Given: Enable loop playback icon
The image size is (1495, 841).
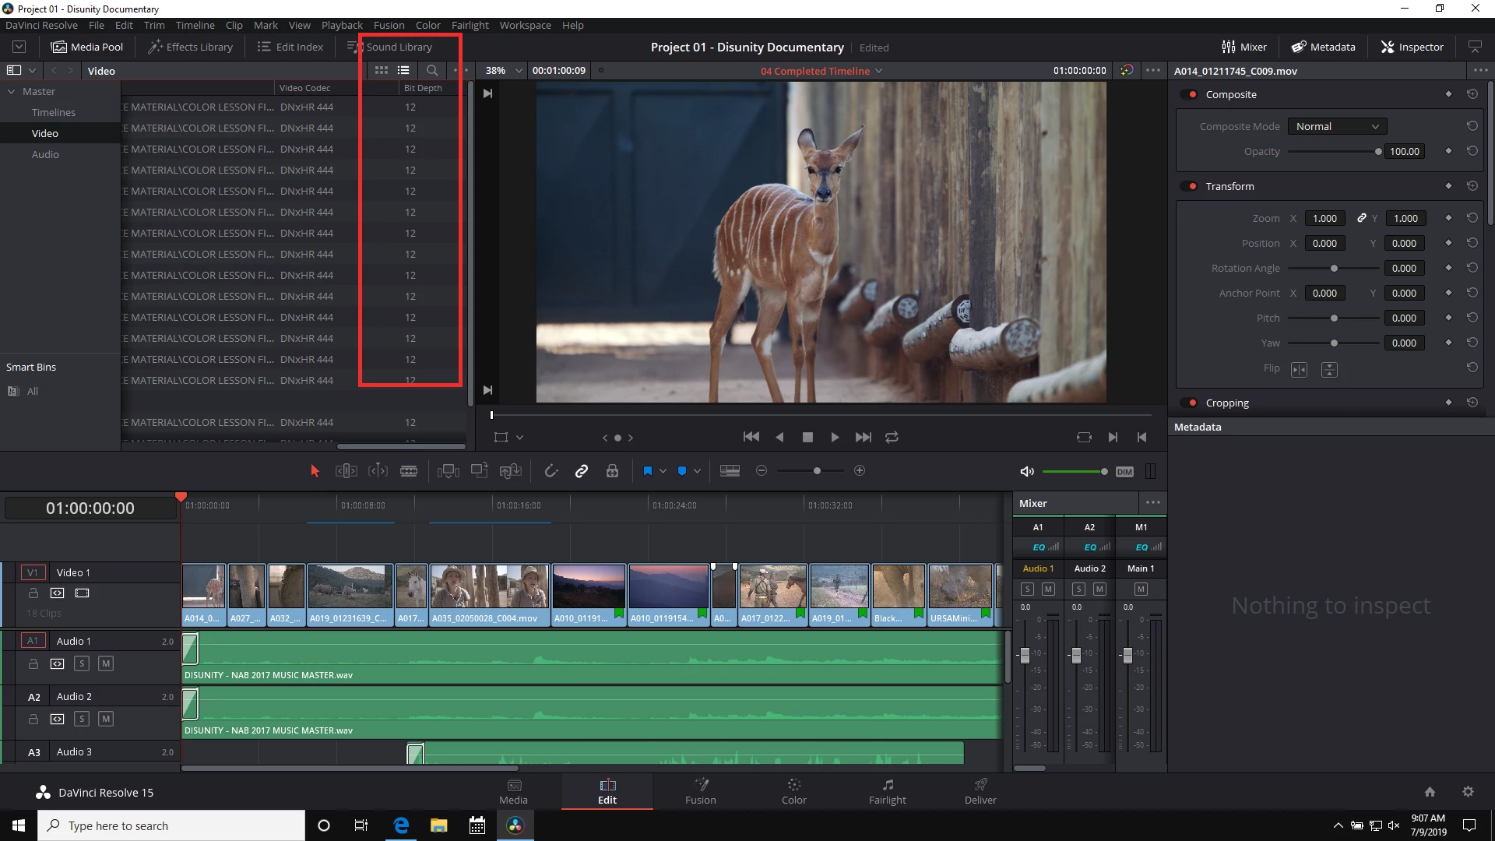Looking at the screenshot, I should tap(892, 438).
